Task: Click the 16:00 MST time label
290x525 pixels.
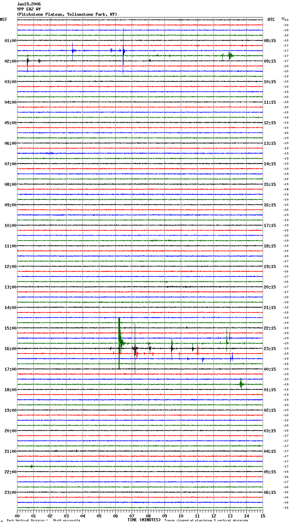Action: [11, 349]
